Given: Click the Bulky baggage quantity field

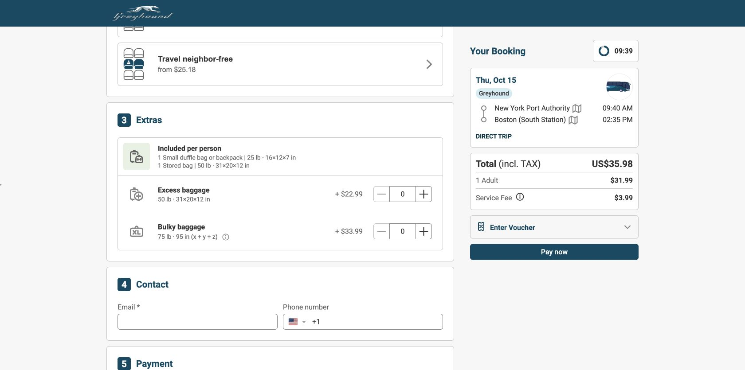Looking at the screenshot, I should click(x=403, y=231).
